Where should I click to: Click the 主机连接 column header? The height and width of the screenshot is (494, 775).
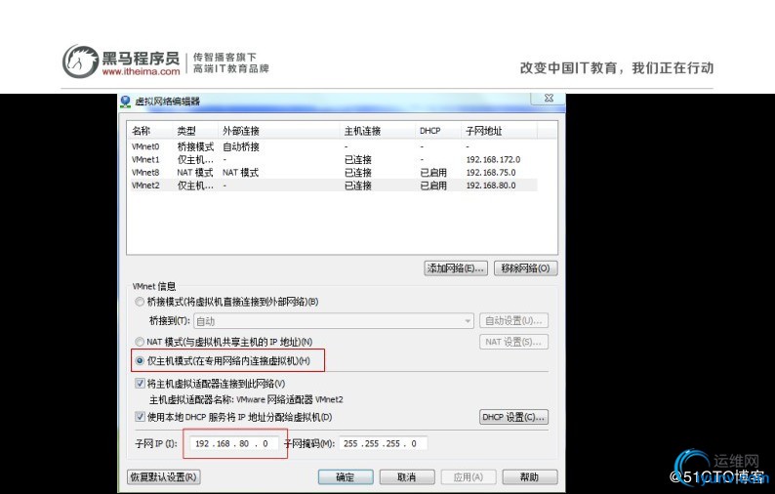point(378,131)
